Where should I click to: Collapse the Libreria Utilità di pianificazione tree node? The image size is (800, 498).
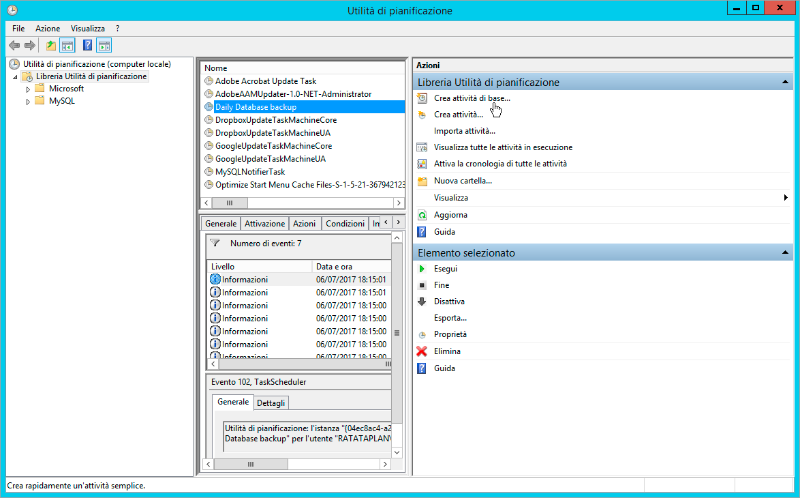[x=15, y=77]
